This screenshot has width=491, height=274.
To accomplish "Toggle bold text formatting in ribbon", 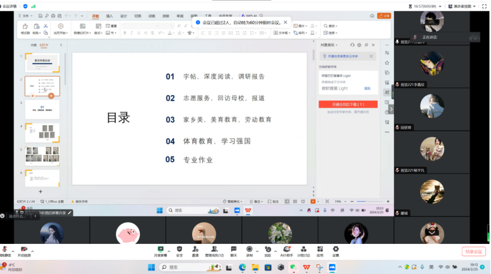I will point(124,33).
